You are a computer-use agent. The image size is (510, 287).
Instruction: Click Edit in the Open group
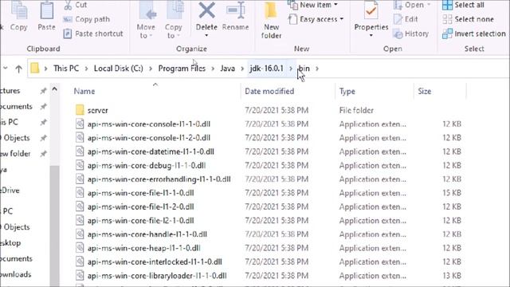(406, 19)
